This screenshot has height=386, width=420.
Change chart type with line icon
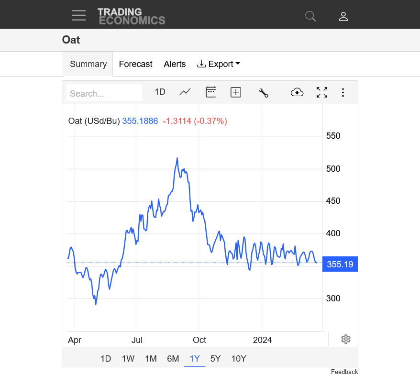185,92
